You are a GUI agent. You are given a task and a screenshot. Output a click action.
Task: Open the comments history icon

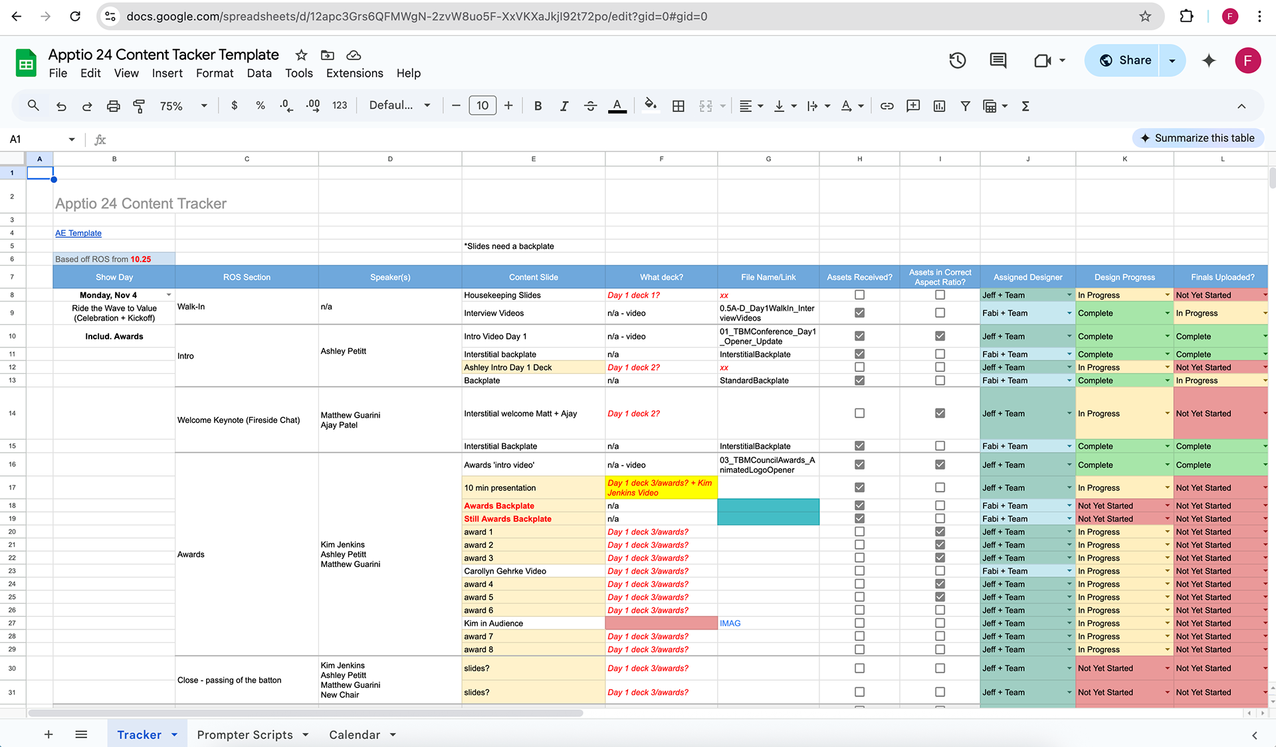tap(998, 60)
